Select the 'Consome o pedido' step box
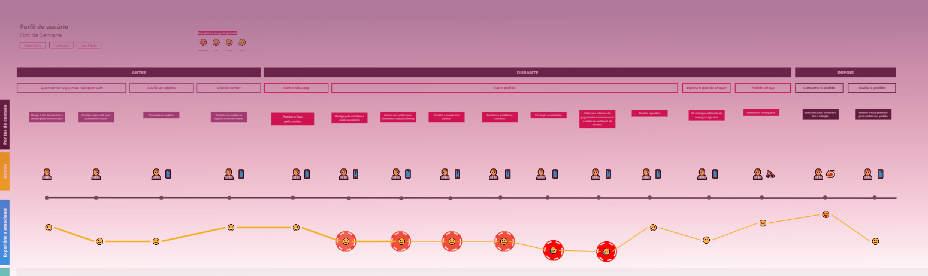The image size is (928, 276). click(819, 88)
